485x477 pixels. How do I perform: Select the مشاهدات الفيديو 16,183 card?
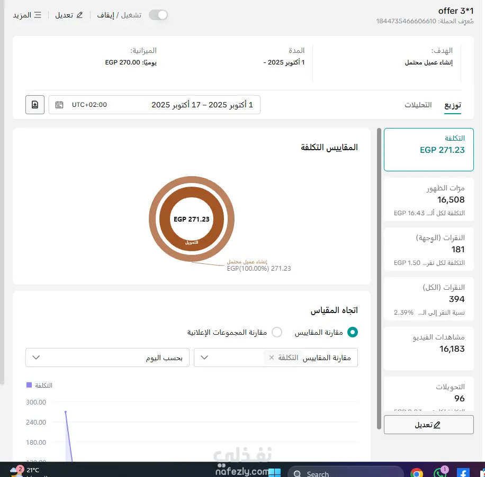(429, 348)
